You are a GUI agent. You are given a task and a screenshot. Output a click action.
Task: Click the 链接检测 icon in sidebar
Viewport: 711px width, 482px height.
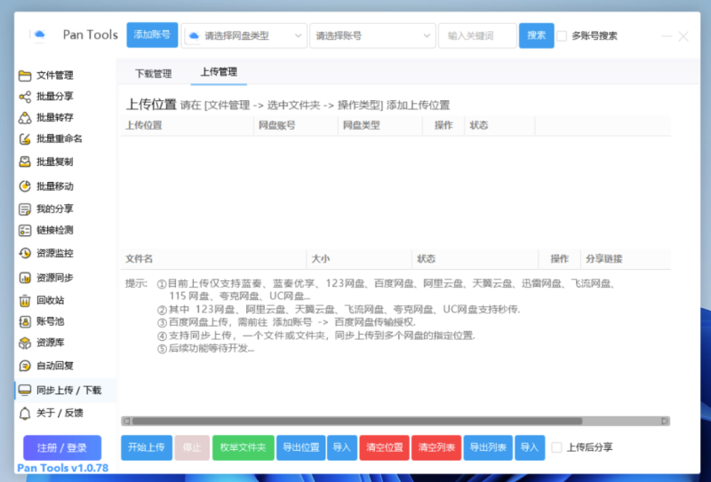25,231
